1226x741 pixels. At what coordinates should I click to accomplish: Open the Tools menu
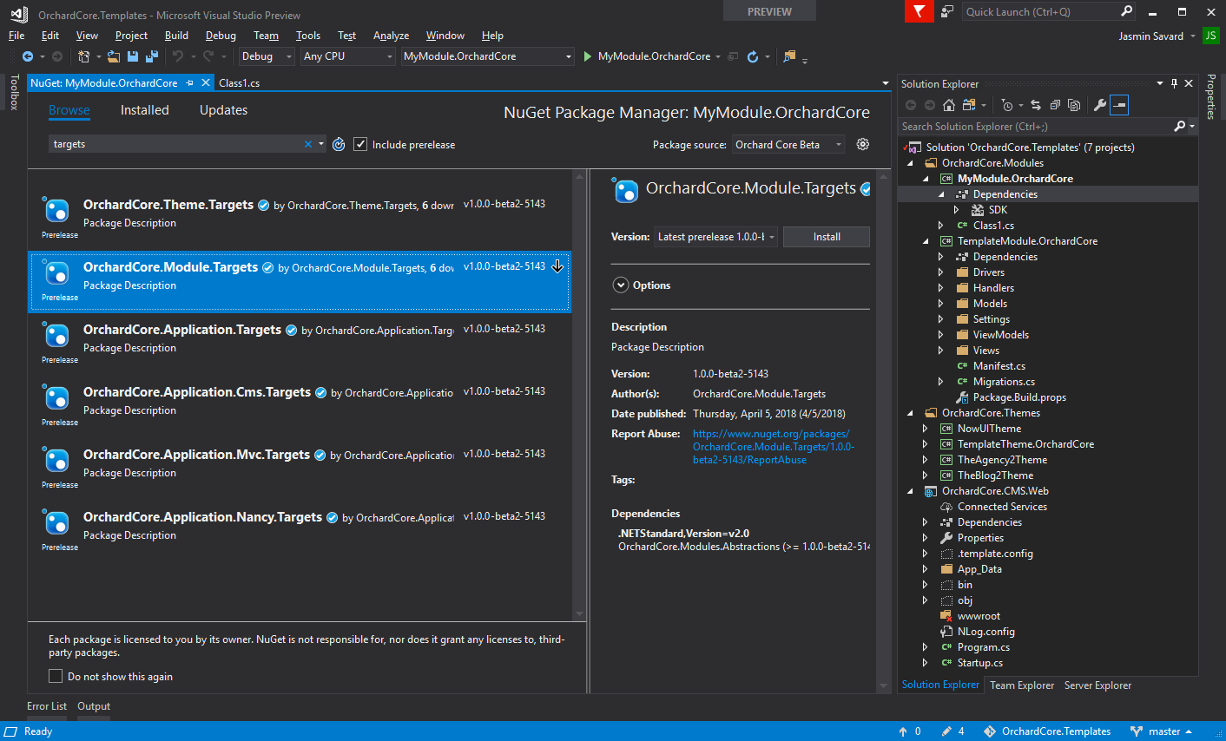click(x=308, y=36)
